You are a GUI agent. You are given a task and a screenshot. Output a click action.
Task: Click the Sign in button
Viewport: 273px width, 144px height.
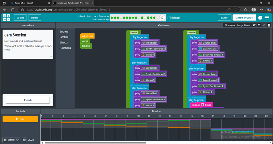click(x=224, y=17)
